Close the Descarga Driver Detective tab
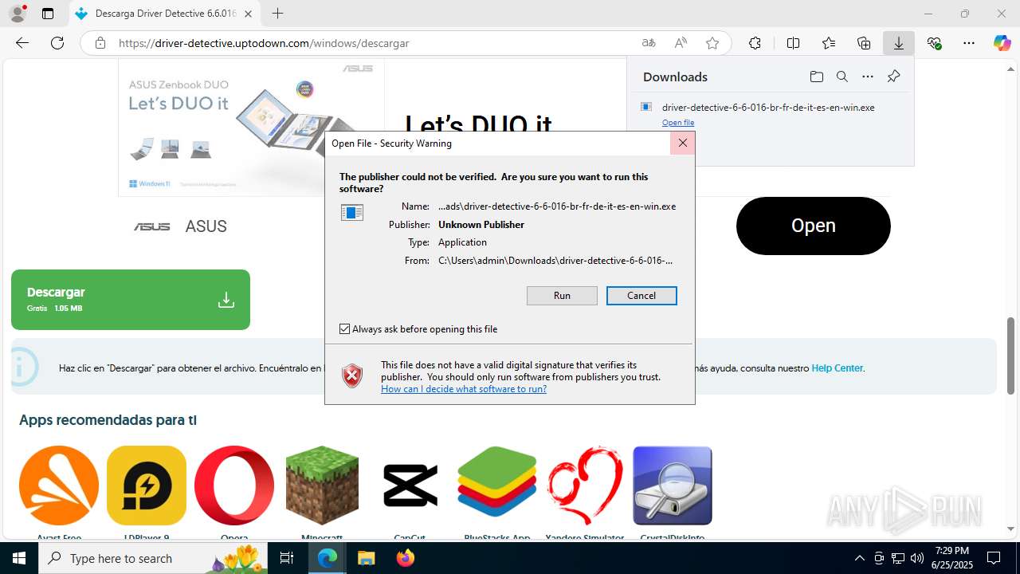1020x574 pixels. click(249, 14)
